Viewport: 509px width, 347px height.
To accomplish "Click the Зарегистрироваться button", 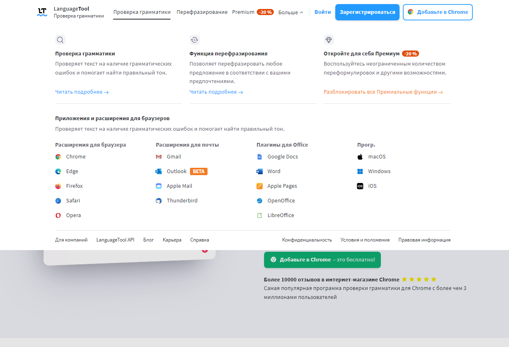I will pos(367,12).
